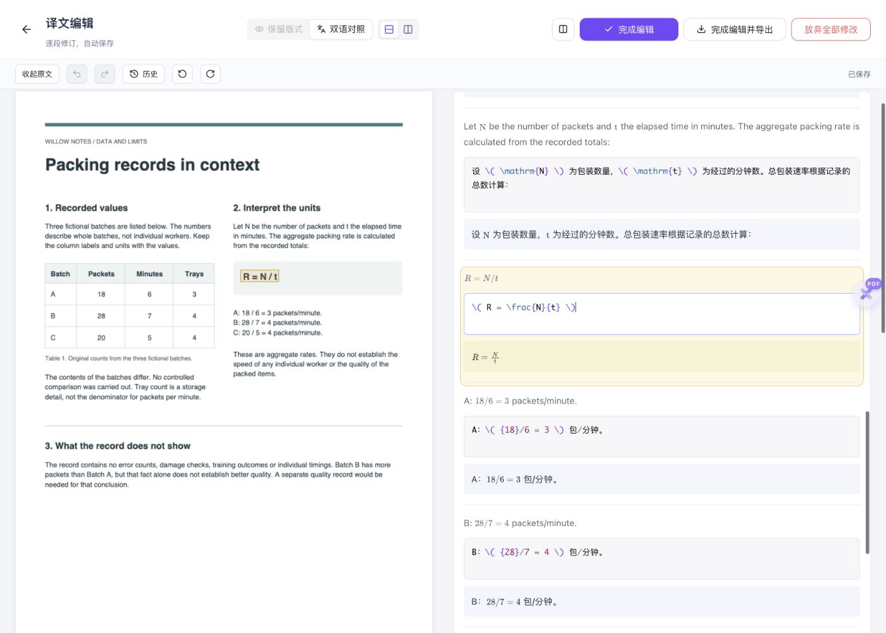Switch to 保留版式 view mode

pos(278,29)
